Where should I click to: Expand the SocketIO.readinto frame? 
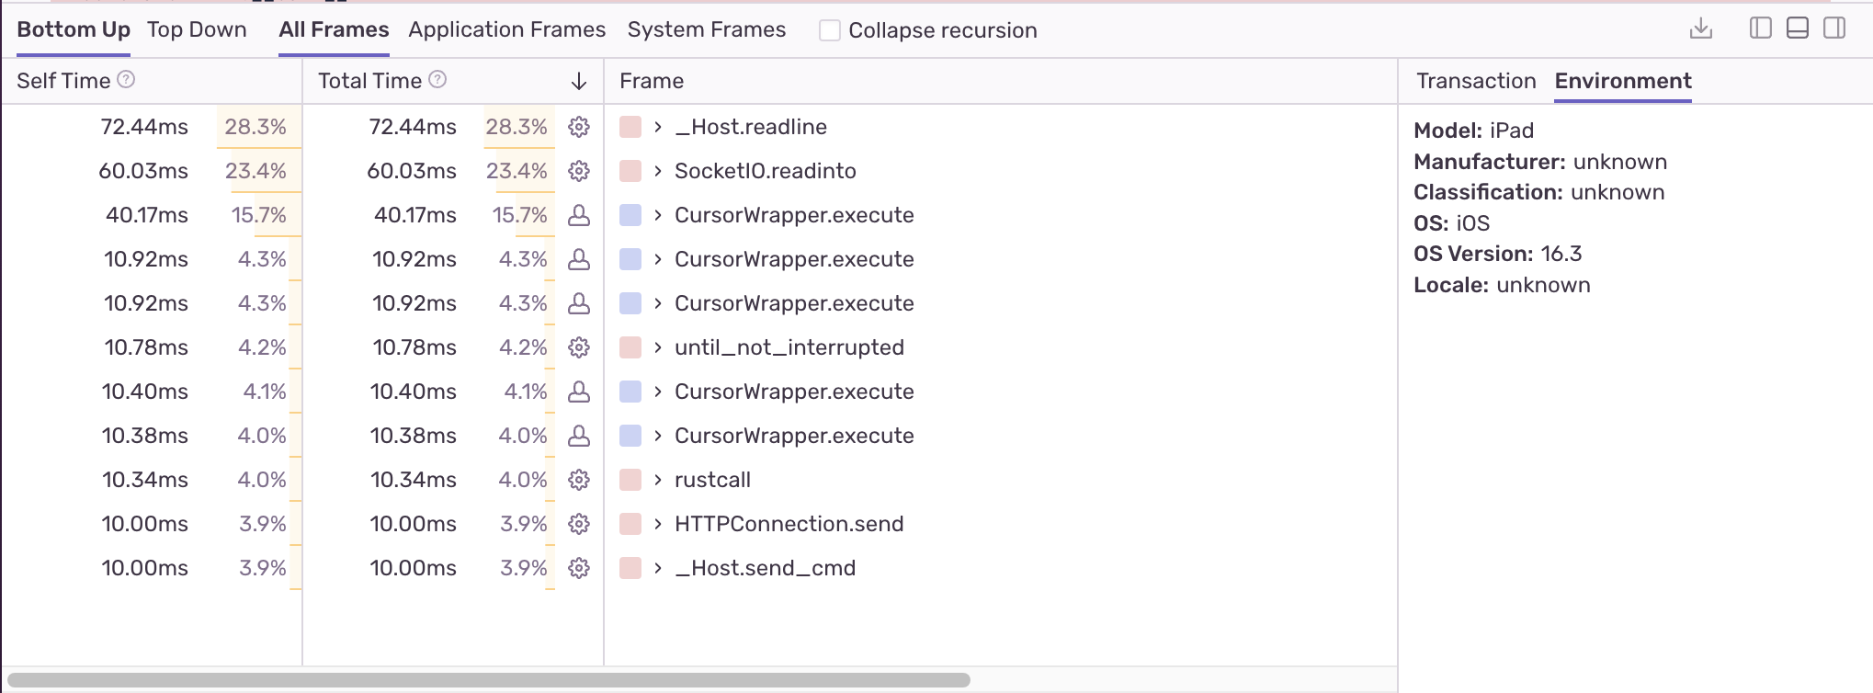pyautogui.click(x=658, y=171)
